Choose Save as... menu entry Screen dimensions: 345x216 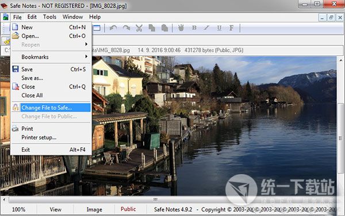coord(51,78)
